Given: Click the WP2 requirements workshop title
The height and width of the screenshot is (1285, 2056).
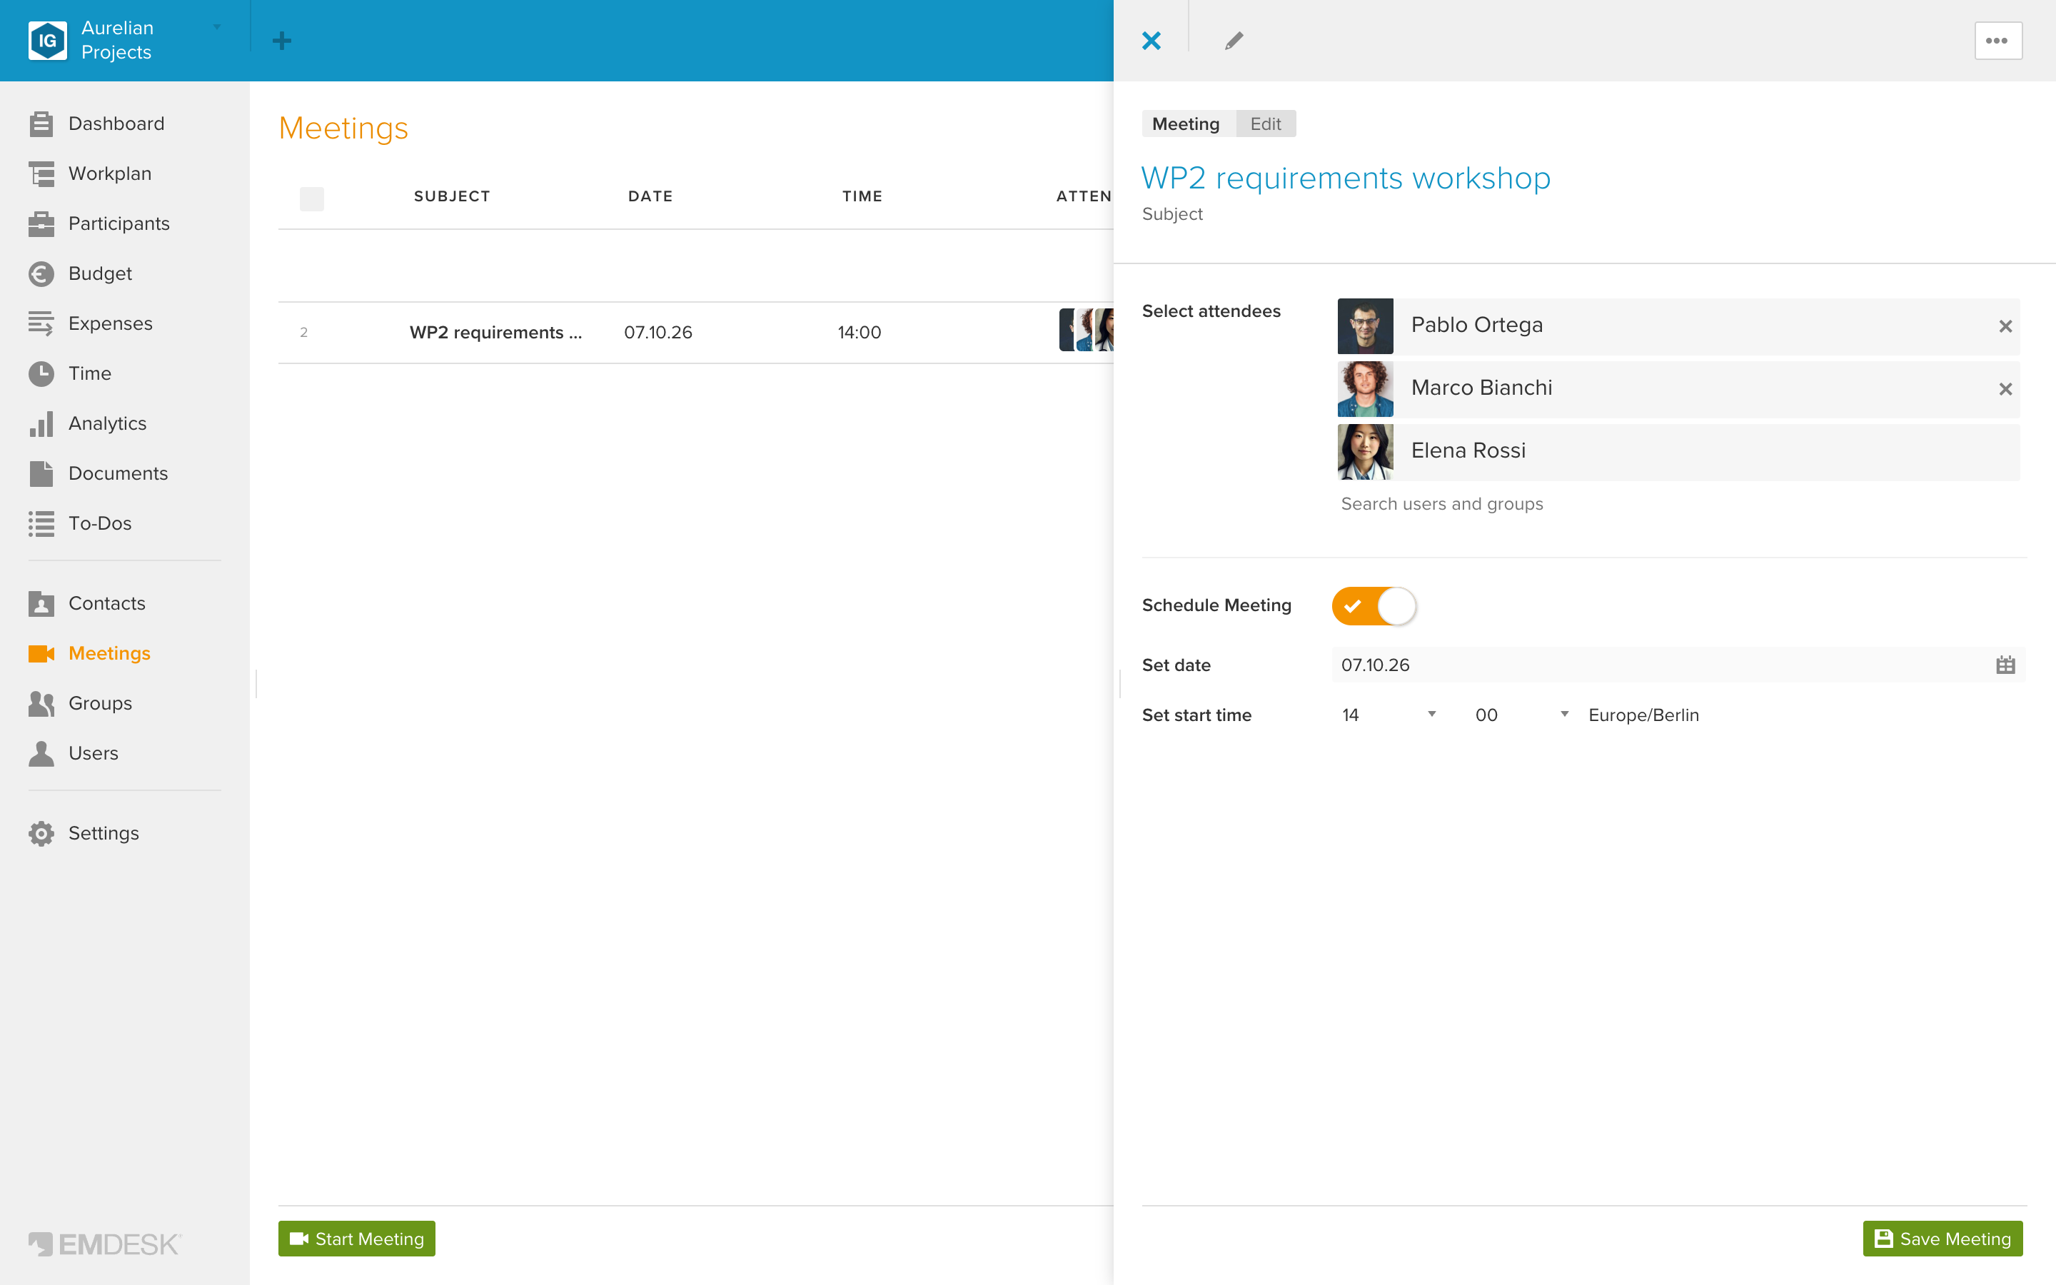Looking at the screenshot, I should point(1346,178).
